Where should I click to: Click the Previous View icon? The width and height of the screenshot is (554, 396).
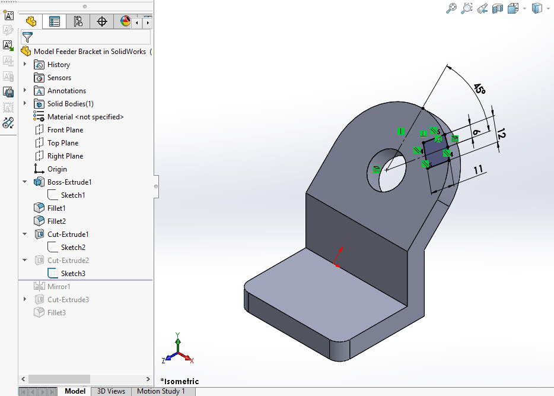coord(481,8)
